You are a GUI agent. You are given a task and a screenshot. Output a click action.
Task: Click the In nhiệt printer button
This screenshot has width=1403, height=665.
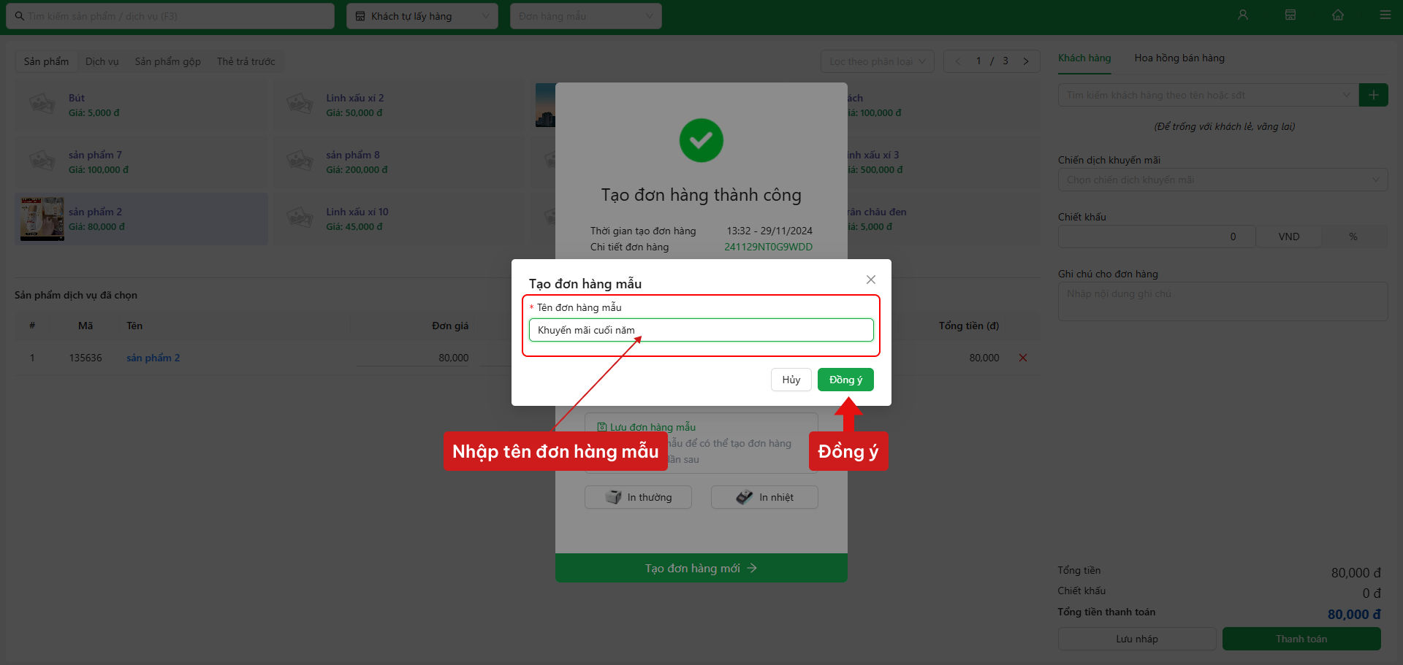764,497
